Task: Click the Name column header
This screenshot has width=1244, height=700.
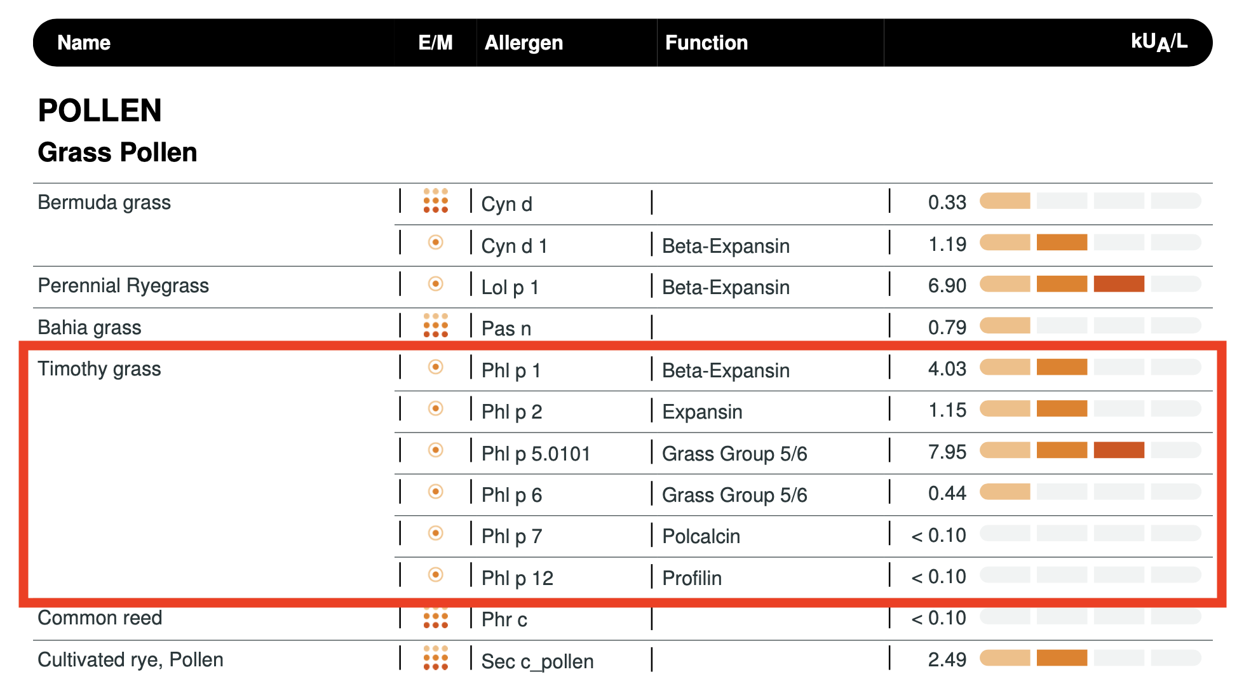Action: tap(84, 43)
